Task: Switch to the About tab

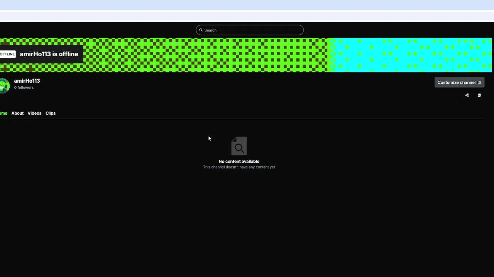Action: (x=17, y=113)
